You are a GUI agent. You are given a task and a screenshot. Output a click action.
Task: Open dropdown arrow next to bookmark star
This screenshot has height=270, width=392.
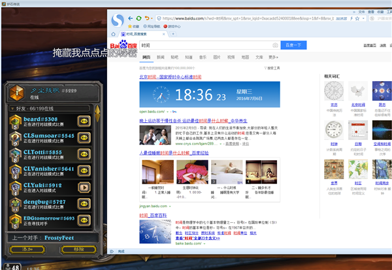363,18
